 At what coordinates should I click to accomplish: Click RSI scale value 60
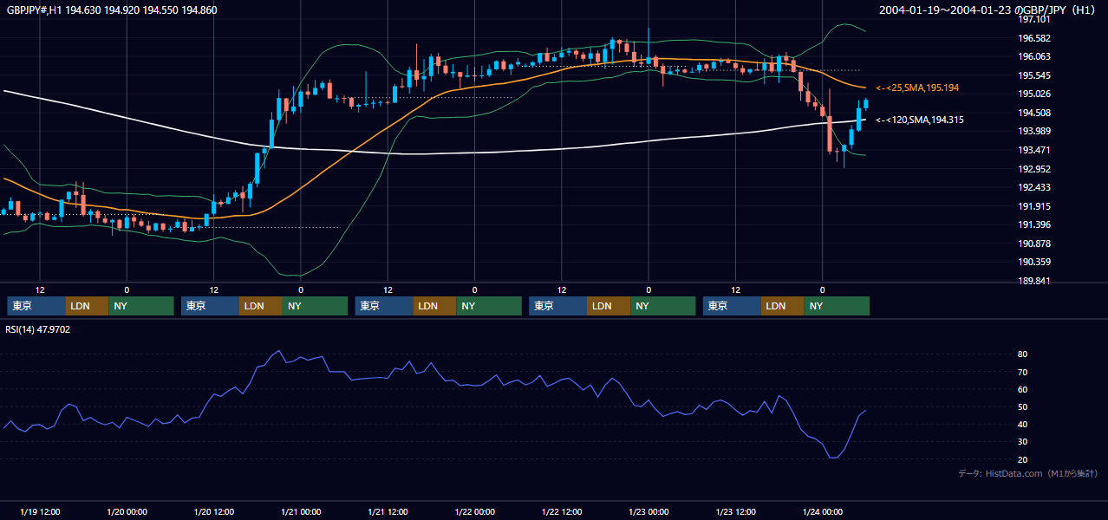[x=1022, y=389]
